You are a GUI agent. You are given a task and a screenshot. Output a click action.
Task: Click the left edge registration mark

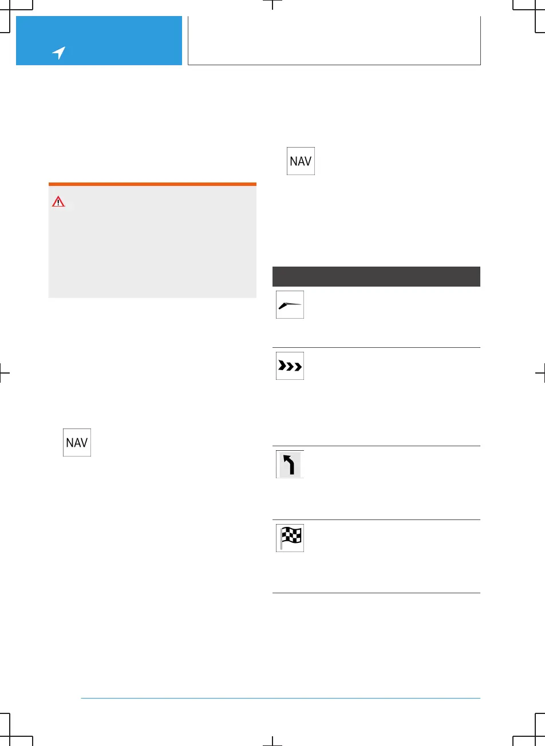coord(5,373)
